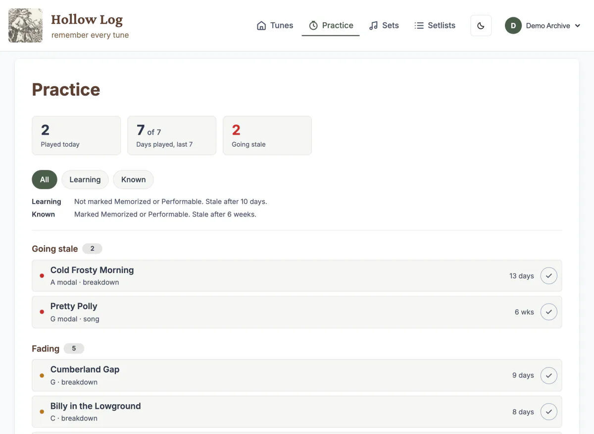Click the "G modal · song" subtitle
Screen dimensions: 594x434
click(75, 319)
